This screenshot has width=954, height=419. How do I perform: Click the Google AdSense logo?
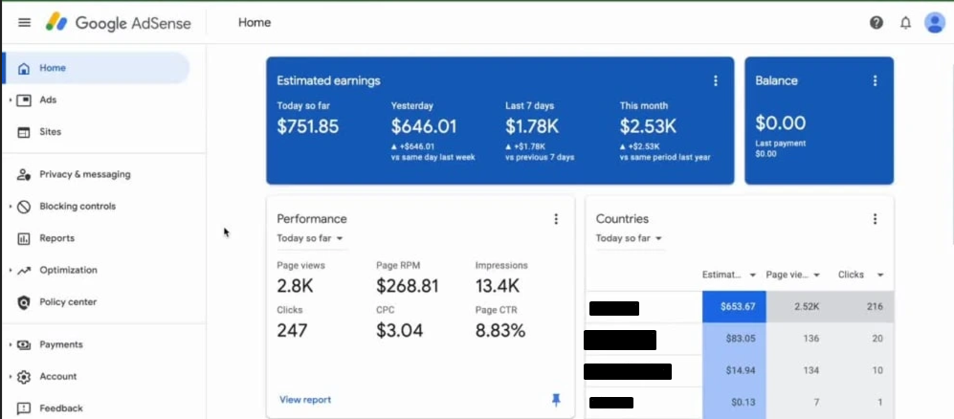(x=118, y=23)
